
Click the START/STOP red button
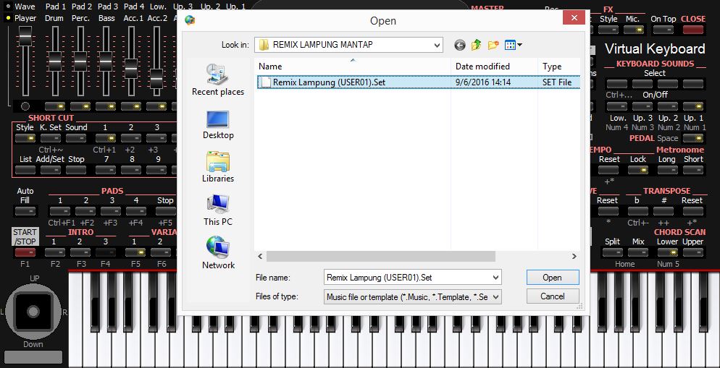point(25,252)
